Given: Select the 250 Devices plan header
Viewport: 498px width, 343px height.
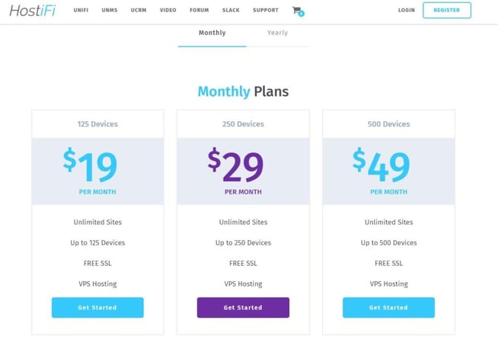Looking at the screenshot, I should 243,124.
